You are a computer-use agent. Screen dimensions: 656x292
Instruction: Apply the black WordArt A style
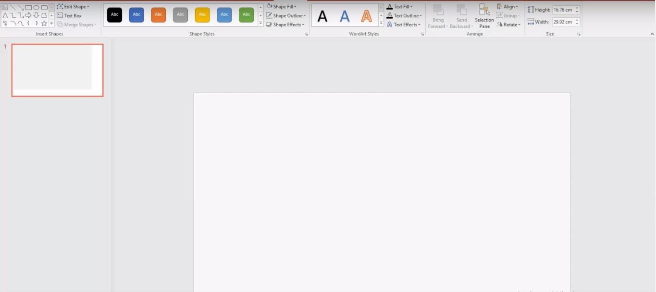click(x=322, y=16)
